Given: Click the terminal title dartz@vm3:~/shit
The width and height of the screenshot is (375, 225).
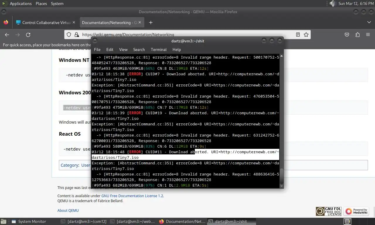Looking at the screenshot, I should (188, 41).
